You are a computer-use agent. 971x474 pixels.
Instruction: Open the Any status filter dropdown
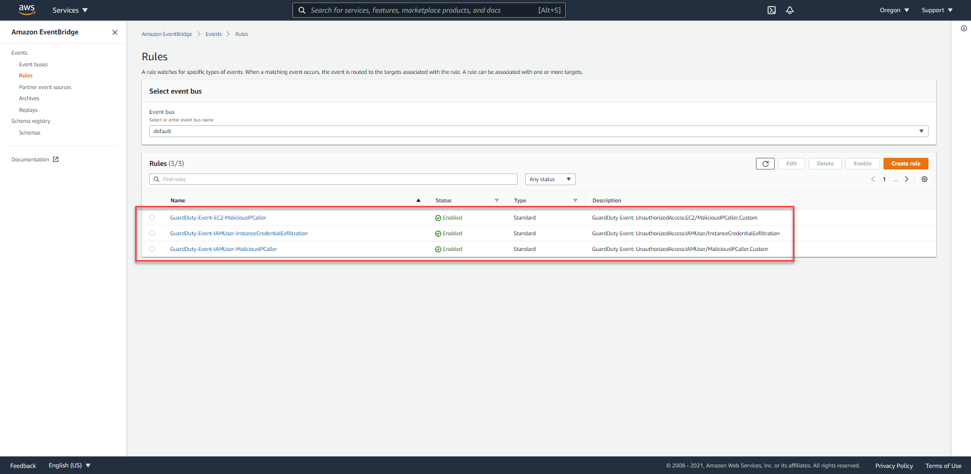click(550, 179)
